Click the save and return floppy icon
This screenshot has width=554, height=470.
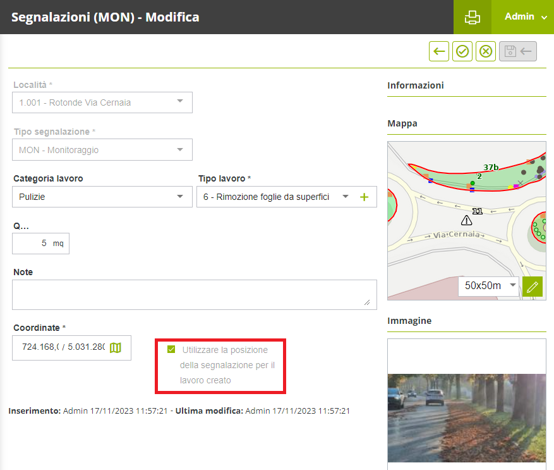(518, 51)
